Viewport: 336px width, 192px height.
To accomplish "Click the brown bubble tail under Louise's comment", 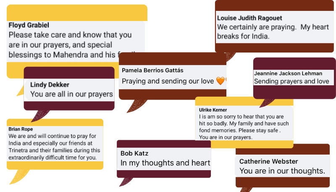I will [231, 57].
